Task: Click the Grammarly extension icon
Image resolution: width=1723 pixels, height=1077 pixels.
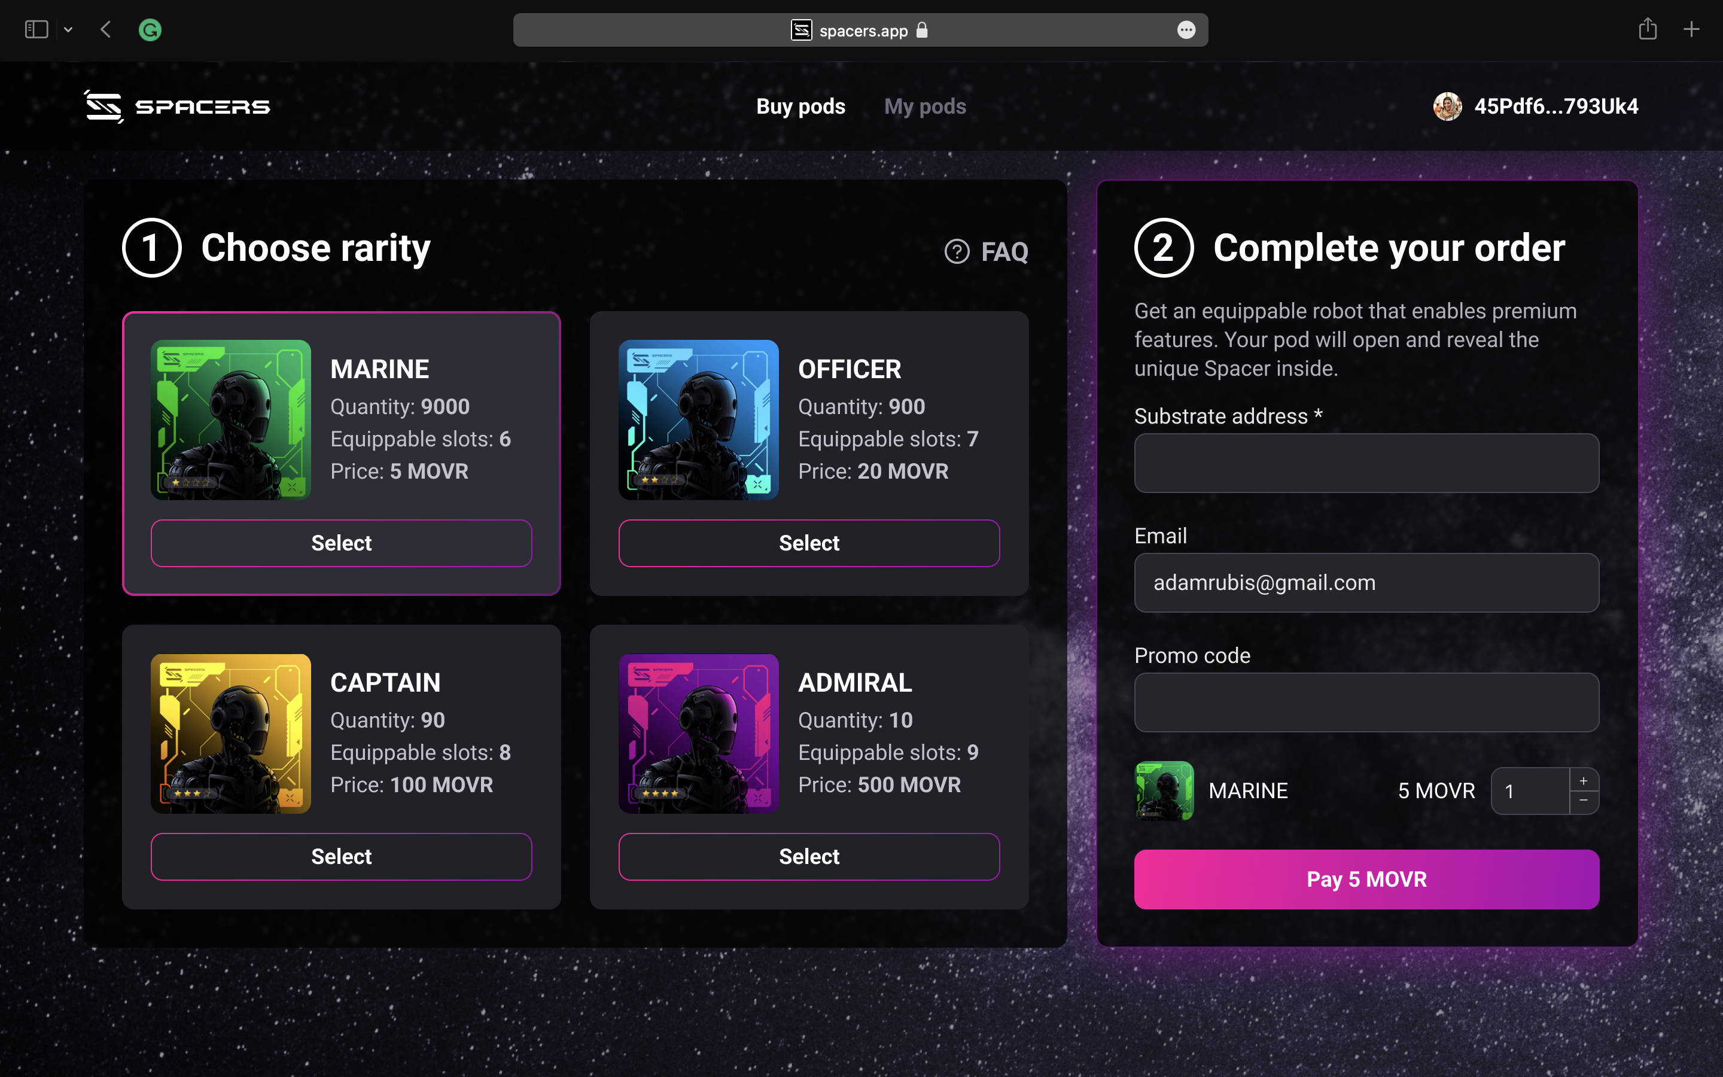Action: coord(150,30)
